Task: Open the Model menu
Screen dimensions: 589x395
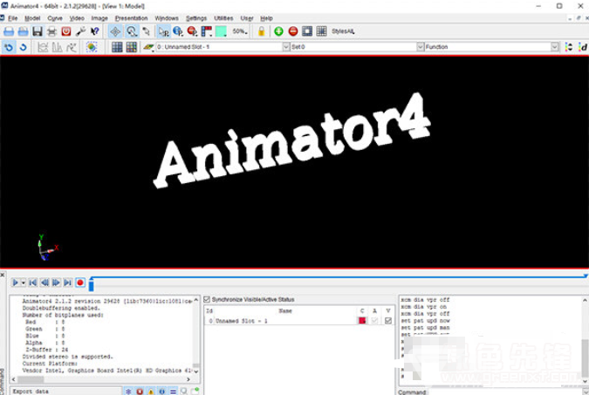Action: click(x=32, y=18)
